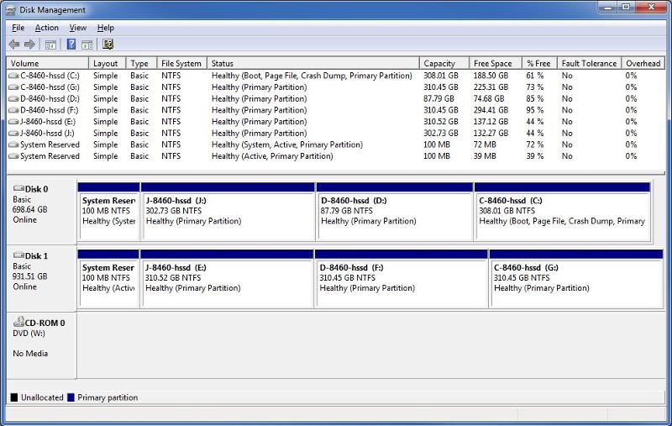Click the 95 % free cell
Image resolution: width=672 pixels, height=426 pixels.
(535, 111)
